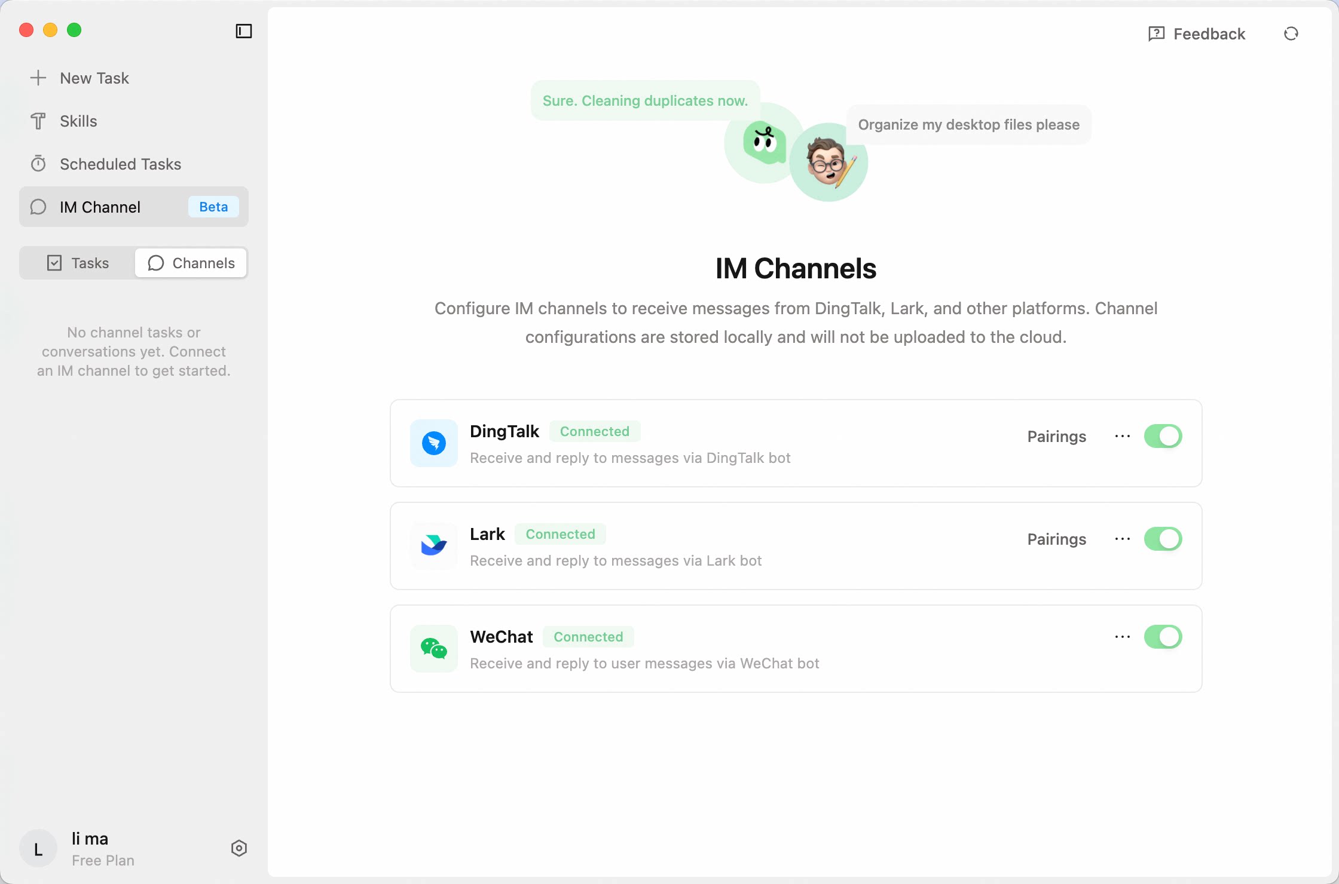Create a New Task via the plus icon
Image resolution: width=1339 pixels, height=884 pixels.
(38, 78)
